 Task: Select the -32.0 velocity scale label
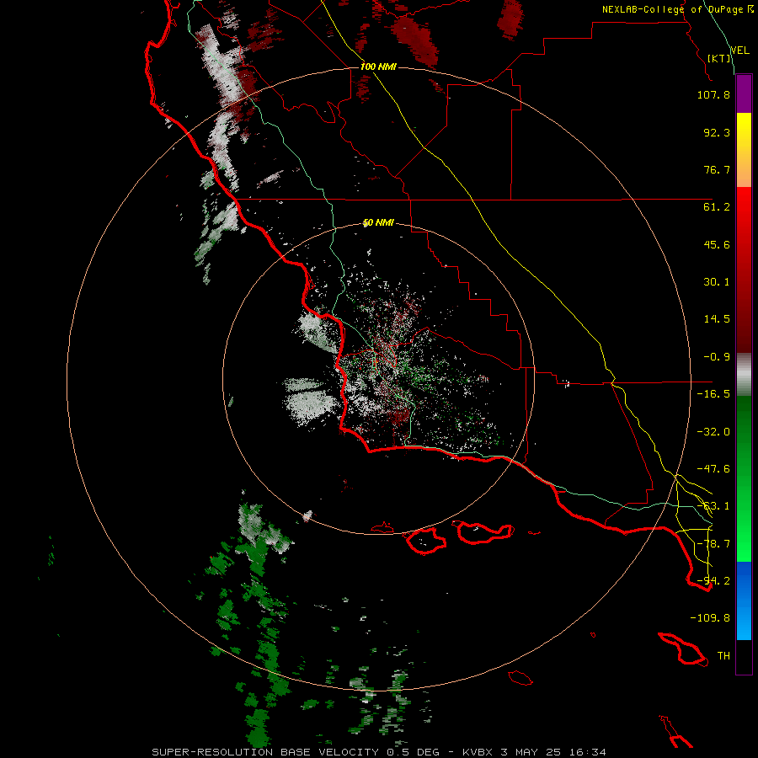coord(713,432)
